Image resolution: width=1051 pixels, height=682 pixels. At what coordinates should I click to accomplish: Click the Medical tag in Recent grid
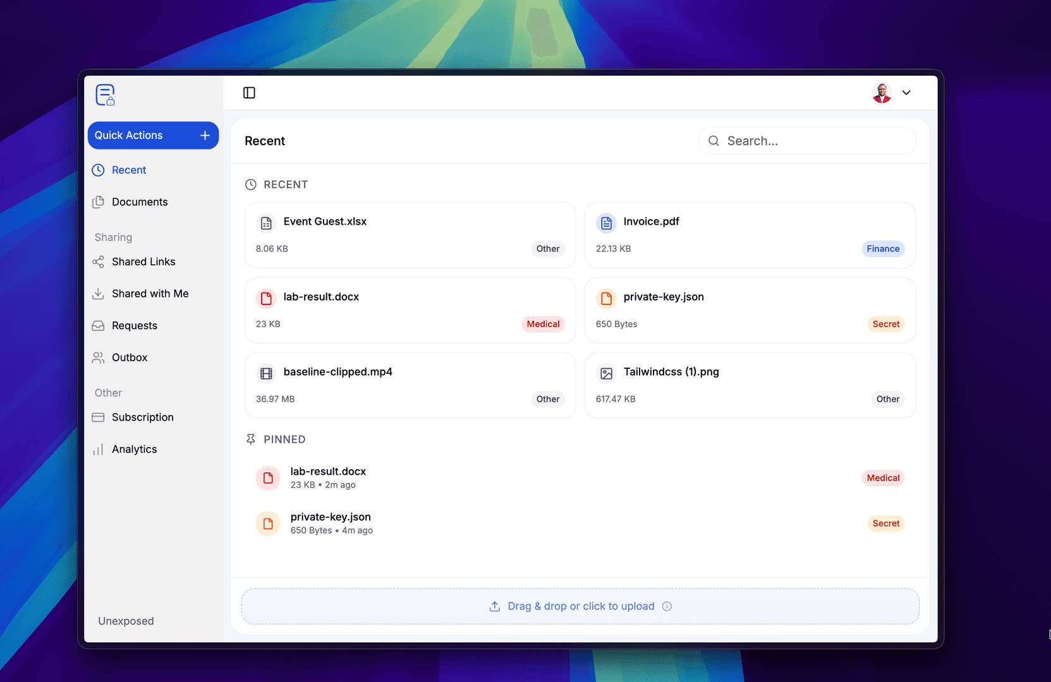543,324
